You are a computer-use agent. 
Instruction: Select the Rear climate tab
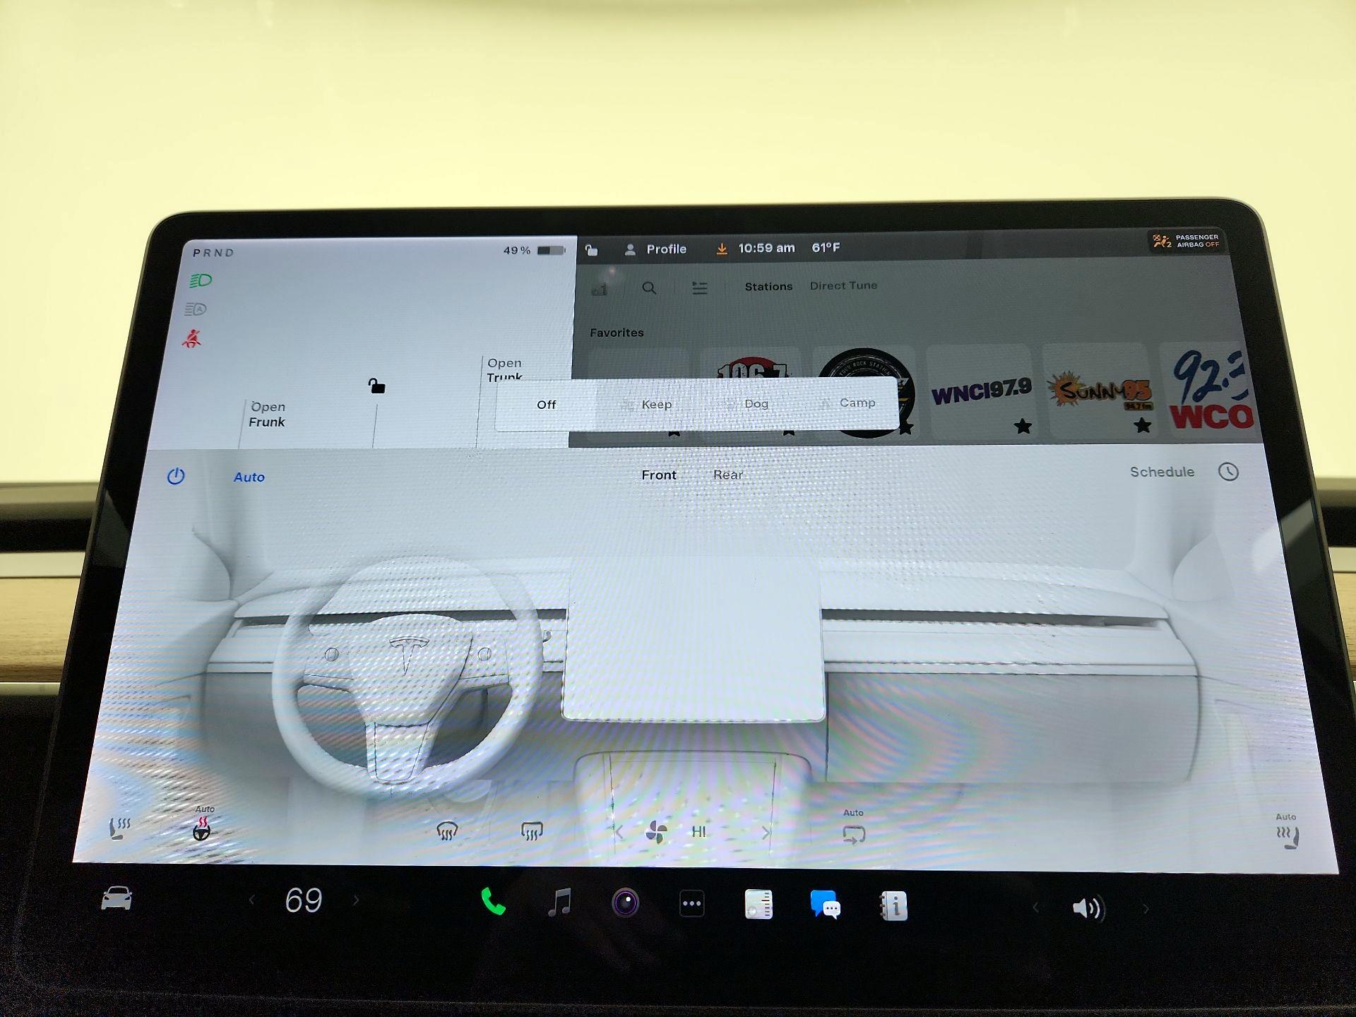point(729,475)
